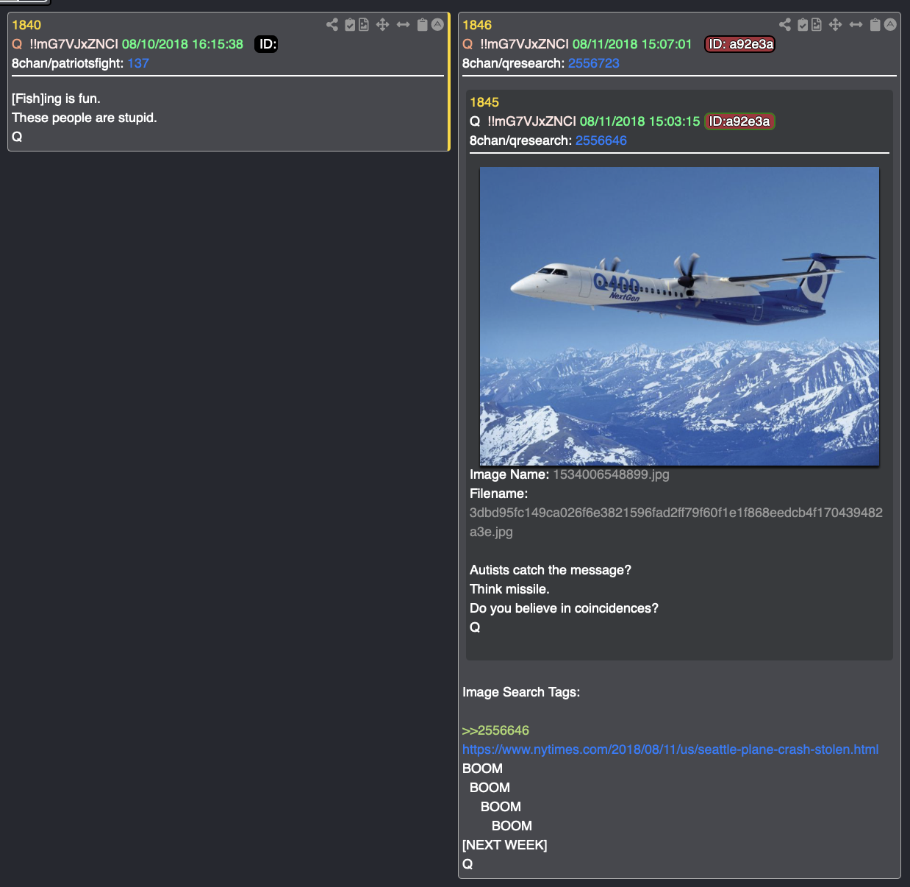Open qresearch post link 2556723
The image size is (910, 887).
(593, 63)
